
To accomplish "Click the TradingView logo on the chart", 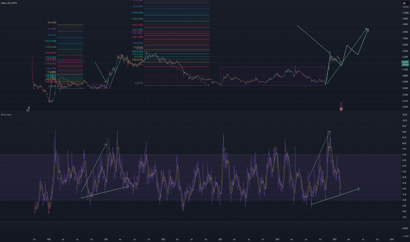I will coord(28,109).
